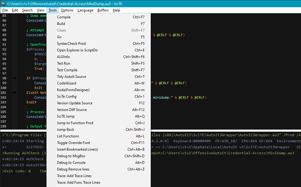Collapse the fold marker at line 101
The width and height of the screenshot is (301, 187).
tap(14, 93)
